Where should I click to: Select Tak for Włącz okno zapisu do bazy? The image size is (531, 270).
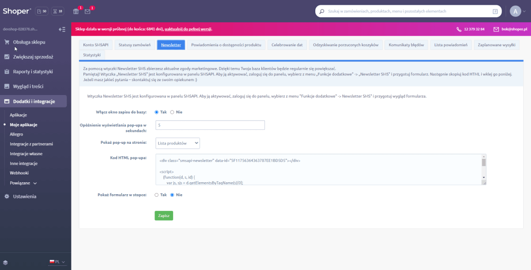[157, 112]
